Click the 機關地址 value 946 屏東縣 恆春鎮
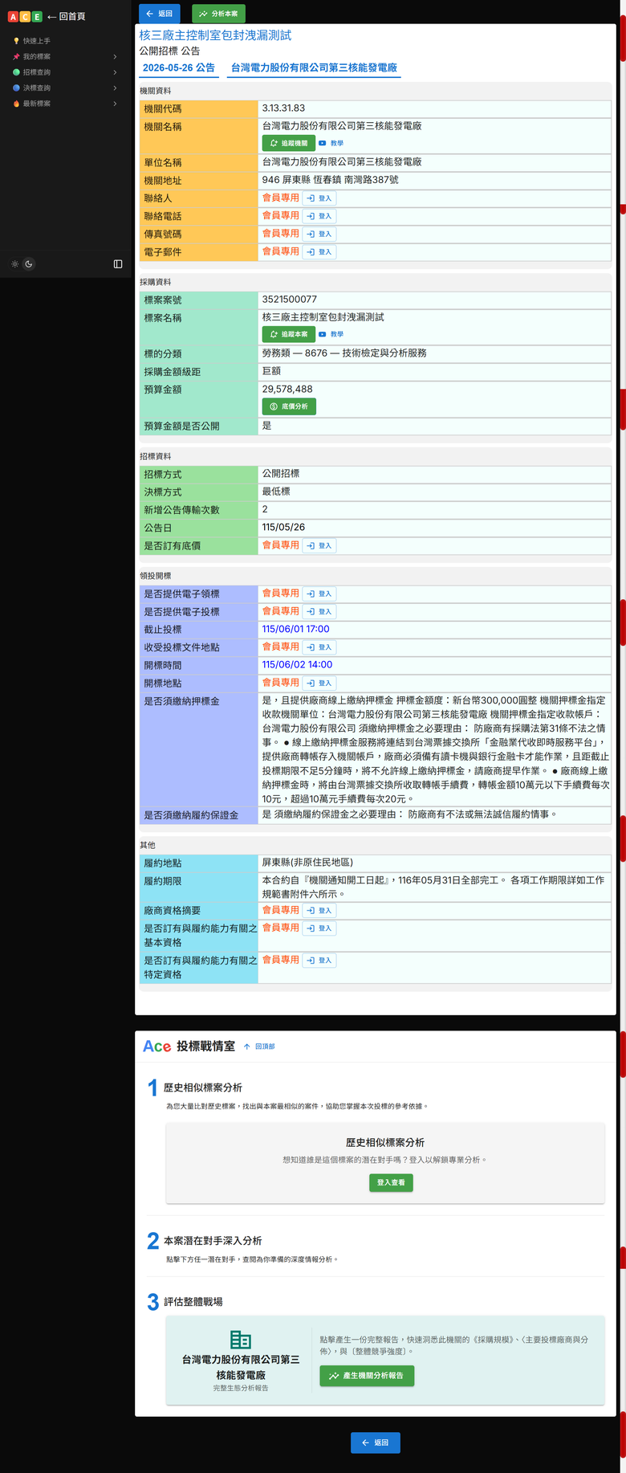 (x=331, y=180)
